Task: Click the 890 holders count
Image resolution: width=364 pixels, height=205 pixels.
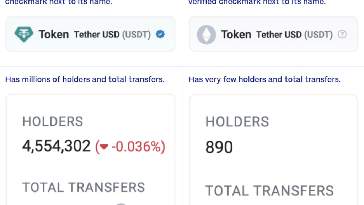Action: point(219,147)
